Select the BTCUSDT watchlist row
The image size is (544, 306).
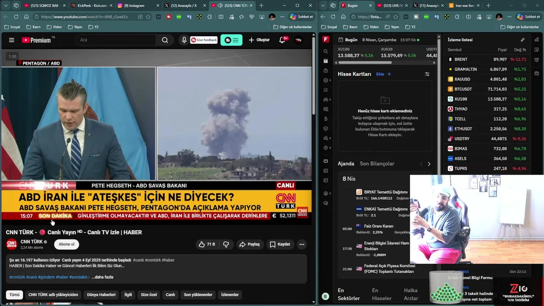[487, 89]
